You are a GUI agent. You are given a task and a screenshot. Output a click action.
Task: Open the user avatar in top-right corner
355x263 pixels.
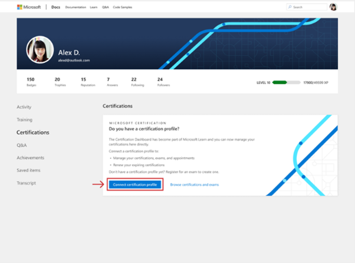click(x=333, y=7)
